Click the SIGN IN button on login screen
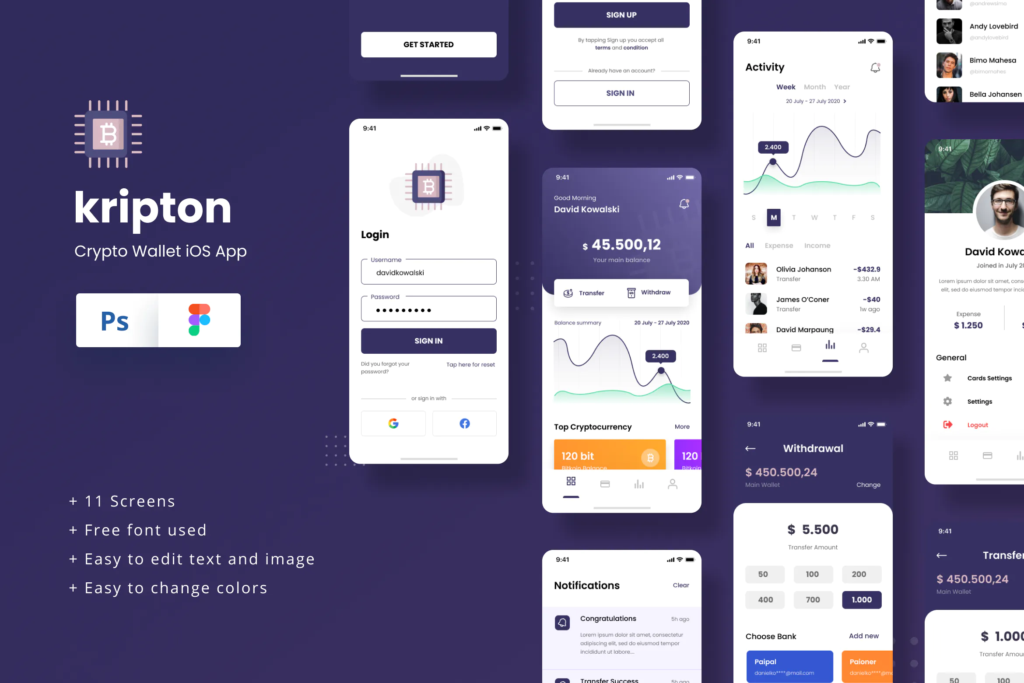This screenshot has height=683, width=1024. pyautogui.click(x=428, y=341)
